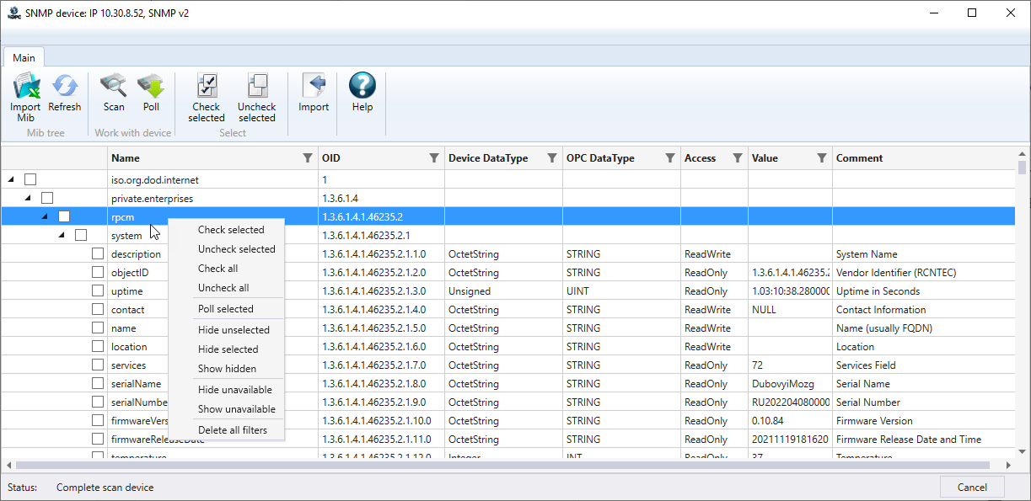
Task: Click Check selected in the ribbon
Action: click(x=207, y=97)
